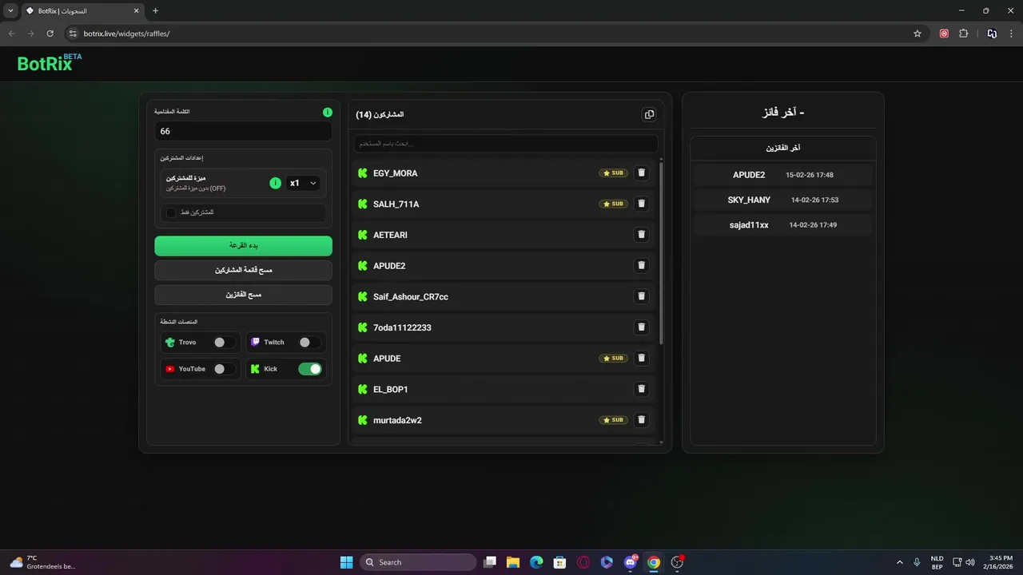This screenshot has height=575, width=1023.
Task: Click the green start raffle button
Action: click(x=243, y=246)
